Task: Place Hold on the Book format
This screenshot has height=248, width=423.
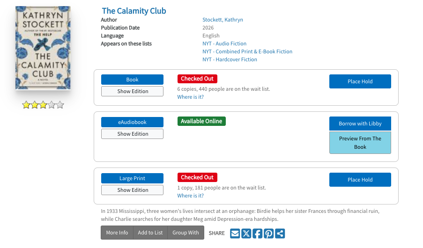Action: [x=360, y=81]
